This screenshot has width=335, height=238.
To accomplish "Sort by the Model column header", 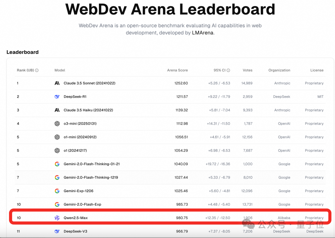I will pyautogui.click(x=60, y=70).
